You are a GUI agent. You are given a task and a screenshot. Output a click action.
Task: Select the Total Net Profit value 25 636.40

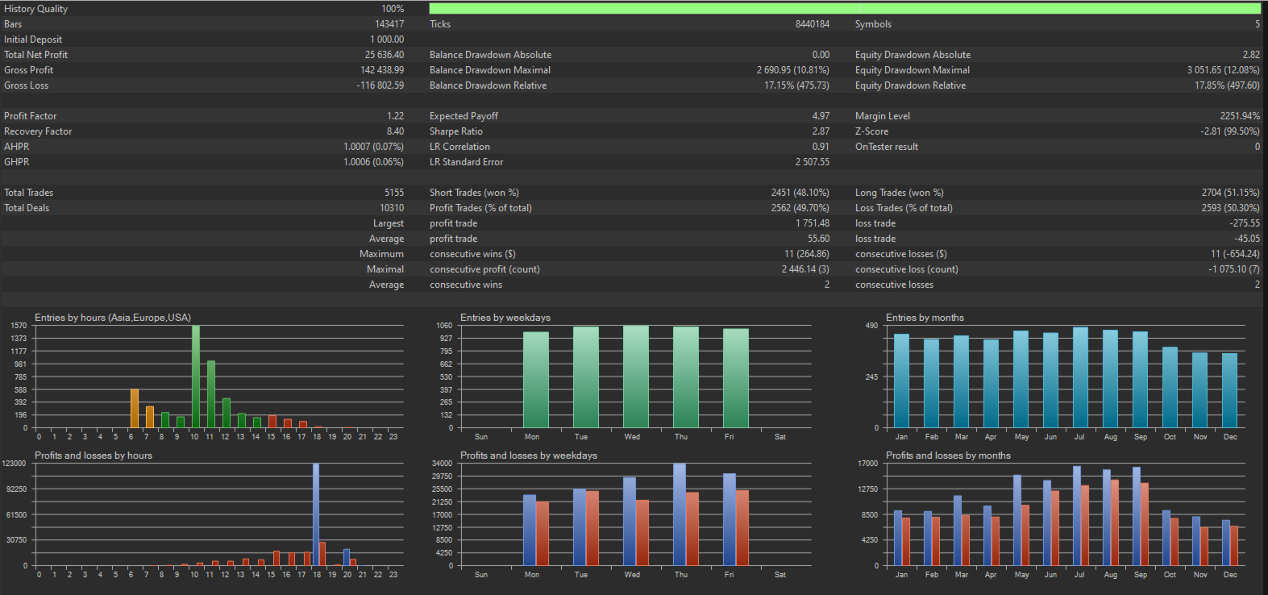[x=384, y=55]
